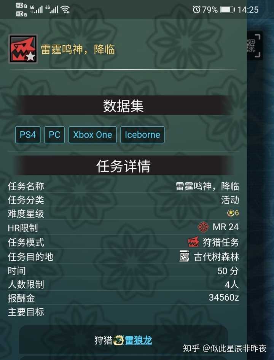Select the PS4 dataset tag
The height and width of the screenshot is (360, 274).
28,135
